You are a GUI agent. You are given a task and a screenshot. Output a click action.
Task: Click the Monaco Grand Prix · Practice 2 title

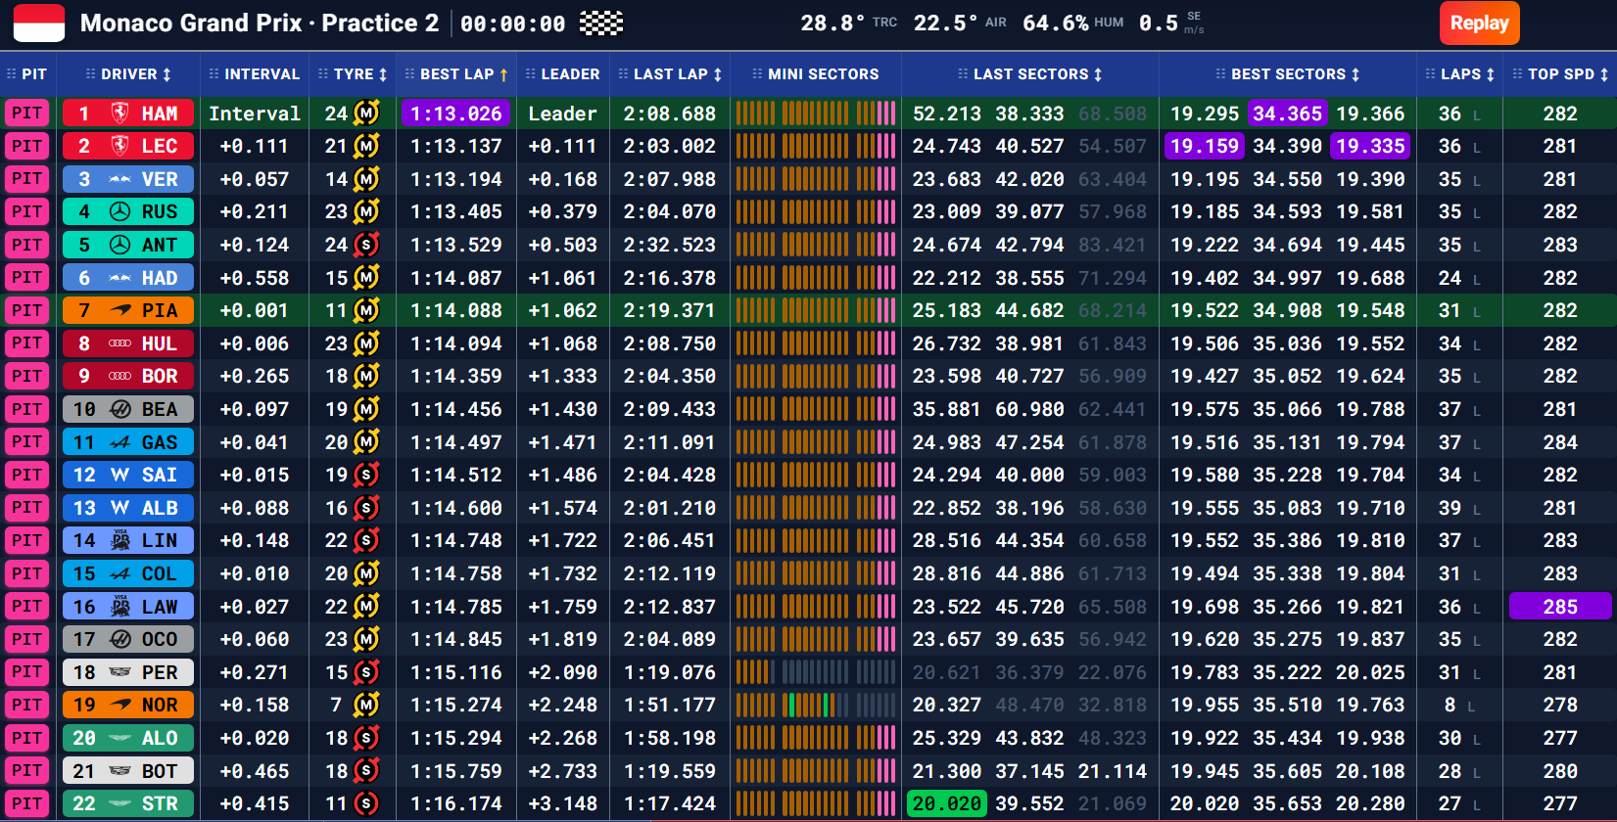coord(260,23)
